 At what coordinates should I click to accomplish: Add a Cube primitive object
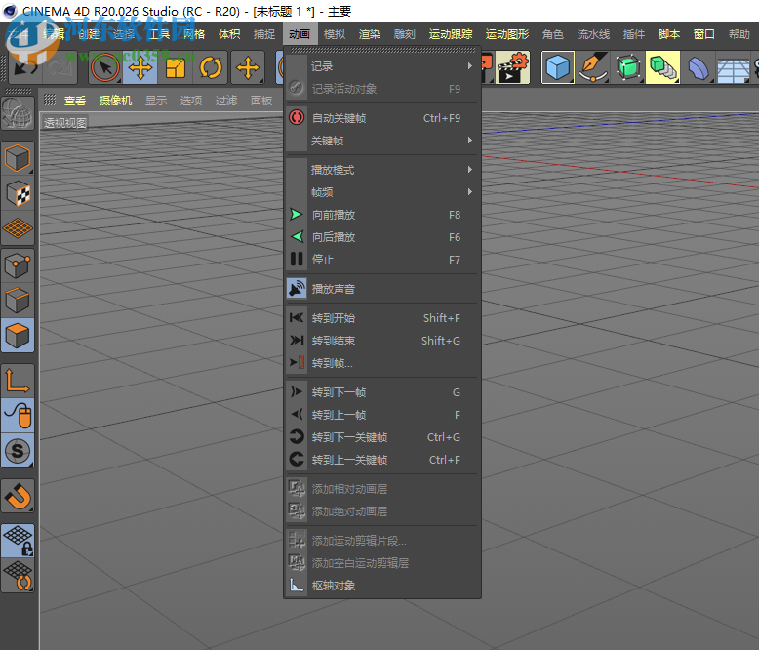(x=557, y=67)
